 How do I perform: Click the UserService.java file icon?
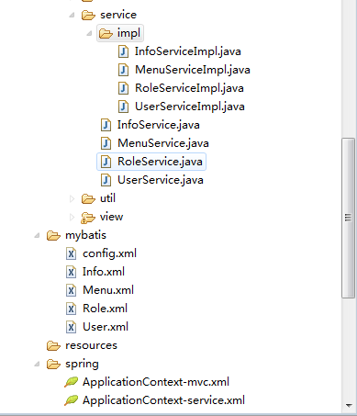click(106, 180)
